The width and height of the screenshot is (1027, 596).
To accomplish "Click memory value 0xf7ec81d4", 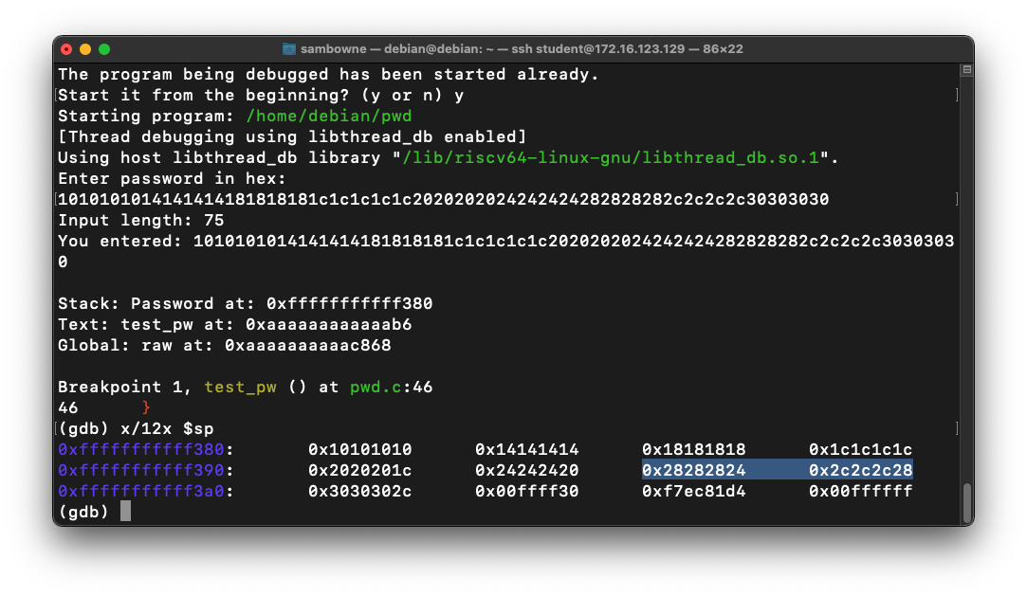I will point(693,492).
